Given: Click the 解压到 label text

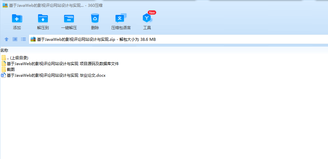Looking at the screenshot, I should [x=43, y=28].
